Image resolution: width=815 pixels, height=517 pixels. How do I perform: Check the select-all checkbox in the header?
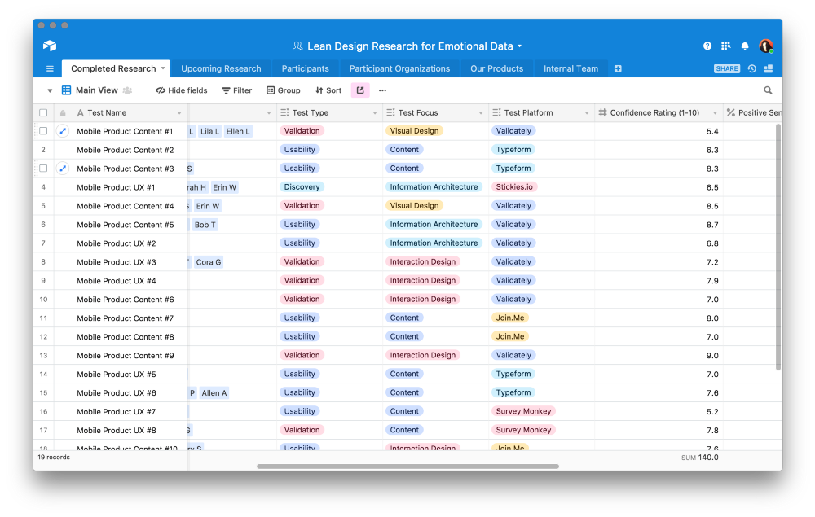43,112
